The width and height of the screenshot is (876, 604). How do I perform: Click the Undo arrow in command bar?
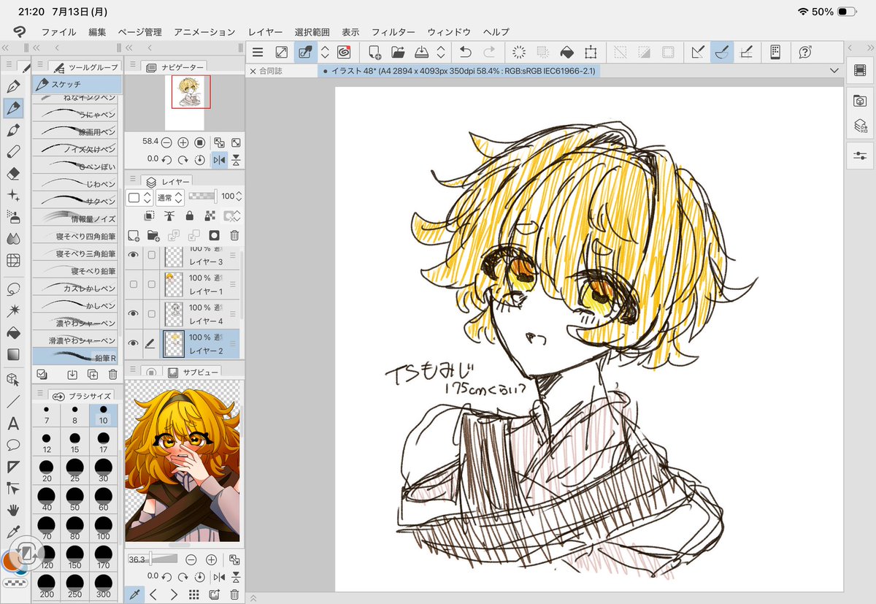pos(465,52)
